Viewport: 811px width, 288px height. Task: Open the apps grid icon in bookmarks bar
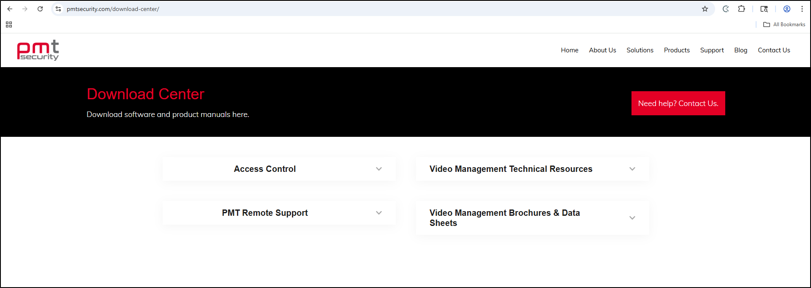(x=9, y=24)
